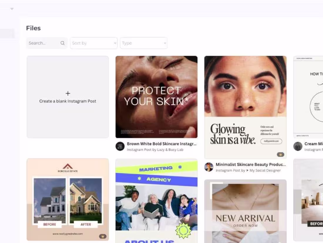Click the crown badge on the Borcelle Estate template
Image resolution: width=323 pixels, height=243 pixels.
(x=103, y=236)
